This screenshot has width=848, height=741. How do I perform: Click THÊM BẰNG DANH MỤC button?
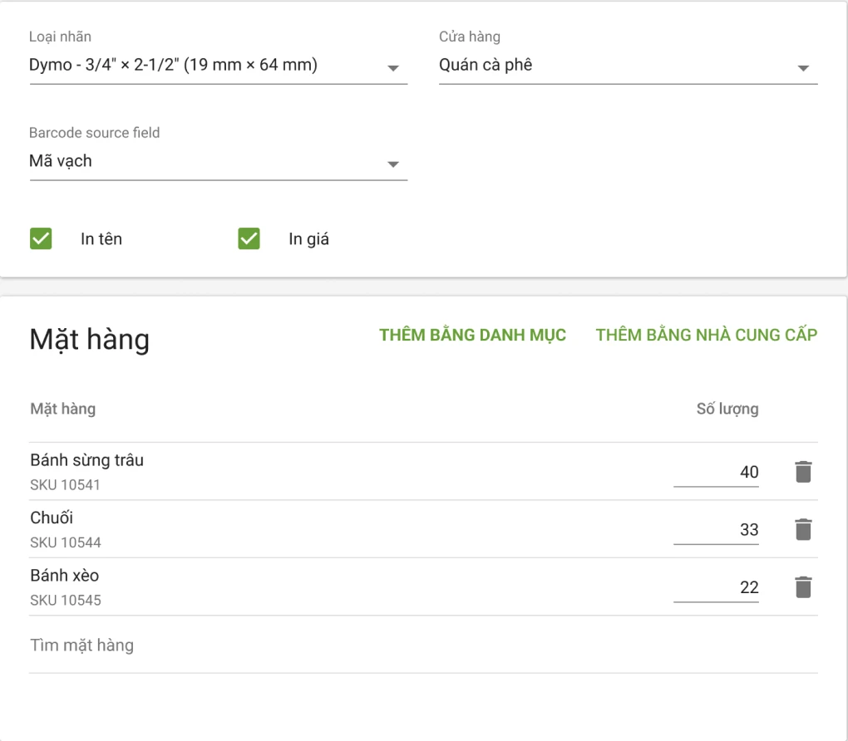472,335
